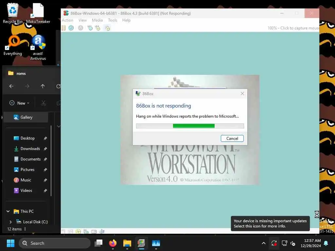The width and height of the screenshot is (335, 251).
Task: Click Windows Update tray icon
Action: pyautogui.click(x=274, y=243)
